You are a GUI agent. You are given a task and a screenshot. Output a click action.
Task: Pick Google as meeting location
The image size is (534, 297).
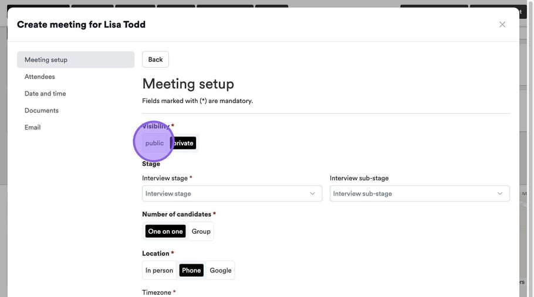point(221,271)
